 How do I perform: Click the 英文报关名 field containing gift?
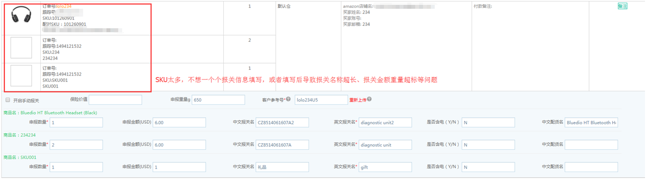(x=385, y=167)
